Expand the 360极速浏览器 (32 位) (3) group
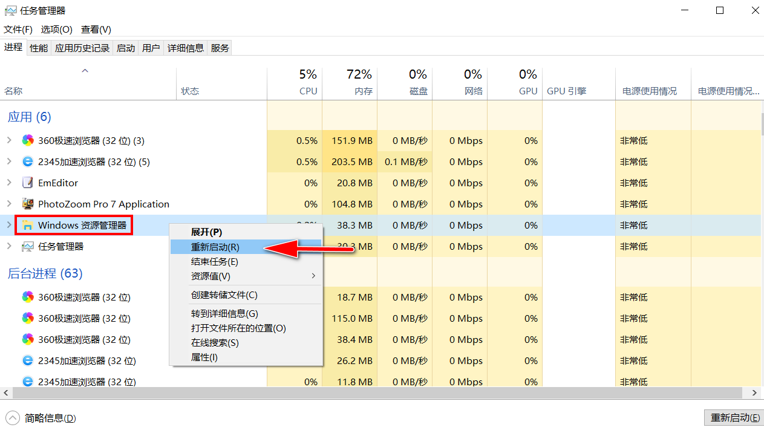Viewport: 764px width, 433px height. (x=8, y=140)
